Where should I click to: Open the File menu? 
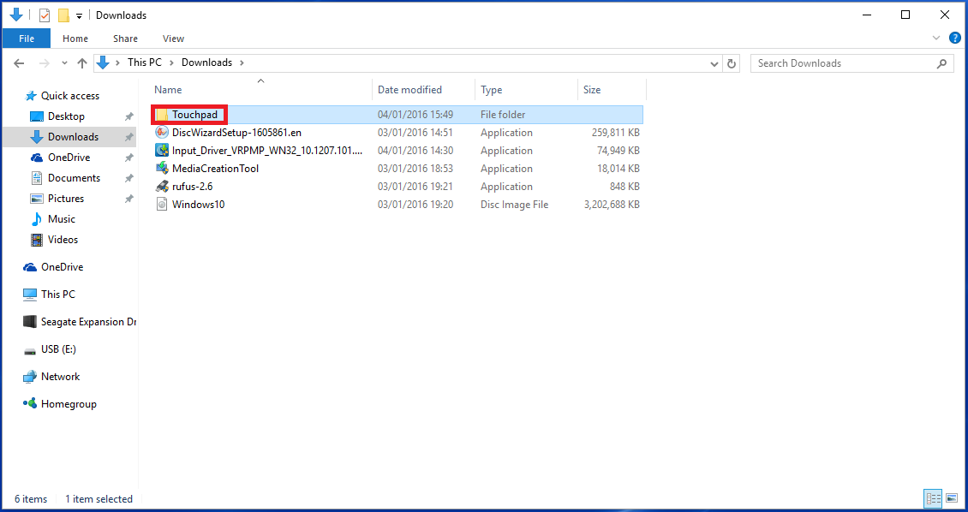(x=26, y=39)
